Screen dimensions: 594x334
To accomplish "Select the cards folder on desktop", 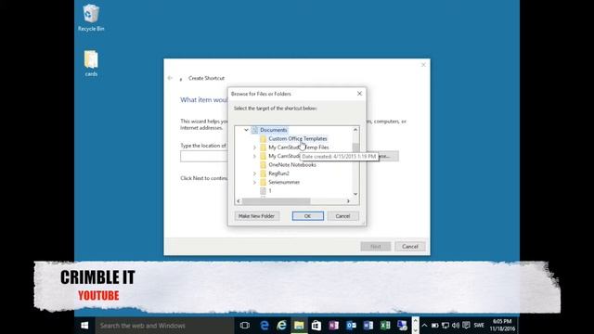I will click(91, 64).
